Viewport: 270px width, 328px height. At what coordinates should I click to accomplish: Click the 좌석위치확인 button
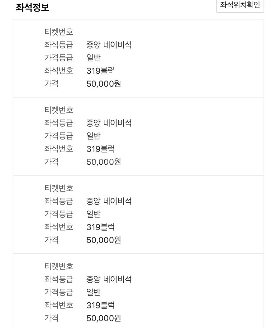click(240, 6)
